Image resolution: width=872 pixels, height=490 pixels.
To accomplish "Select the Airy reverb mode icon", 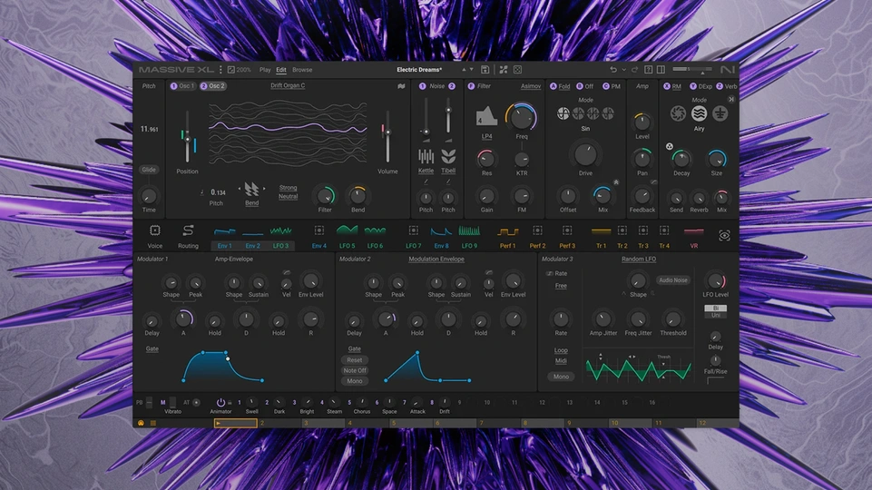I will pos(699,113).
